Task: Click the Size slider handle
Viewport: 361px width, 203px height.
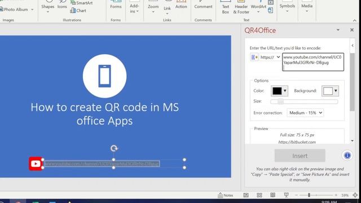Action: click(280, 101)
